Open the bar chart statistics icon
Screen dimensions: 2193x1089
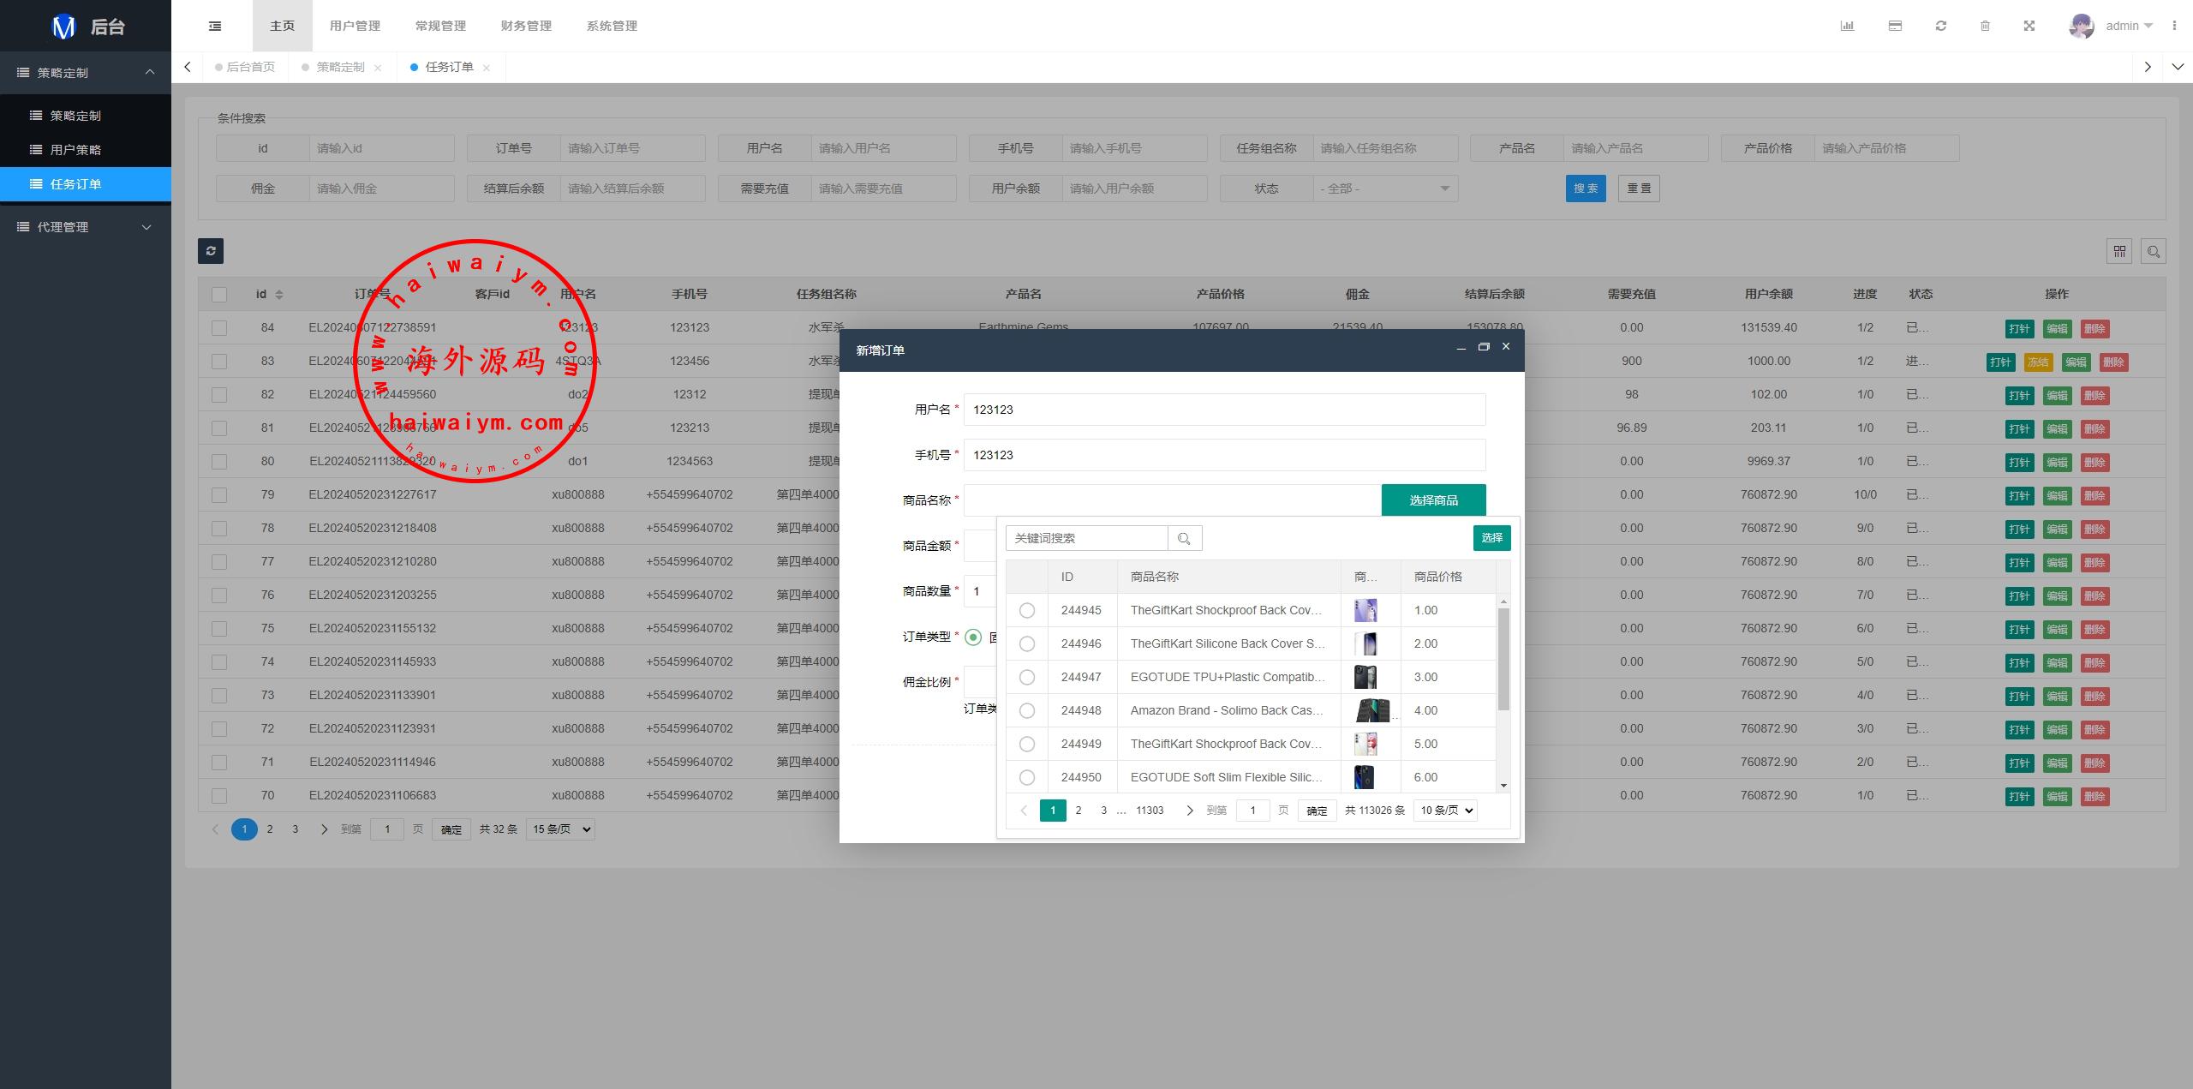1847,26
